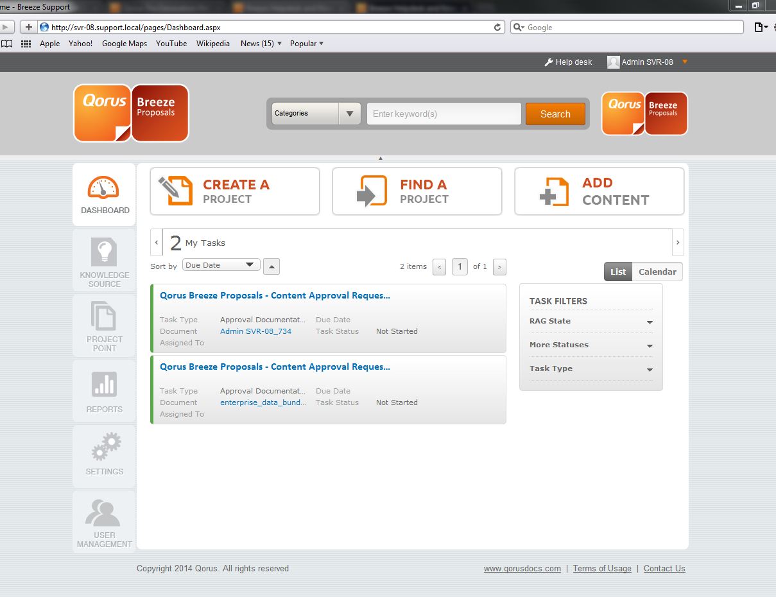Viewport: 776px width, 597px height.
Task: Switch to the Calendar view
Action: (657, 272)
